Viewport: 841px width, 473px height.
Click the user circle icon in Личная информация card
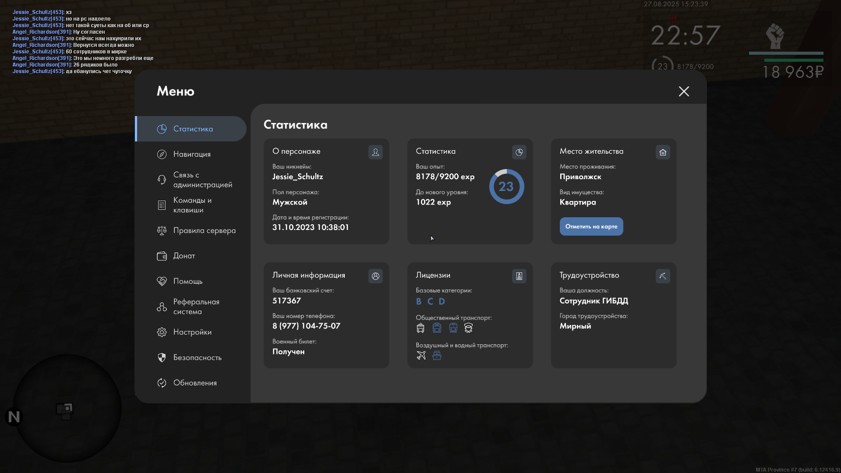(375, 276)
